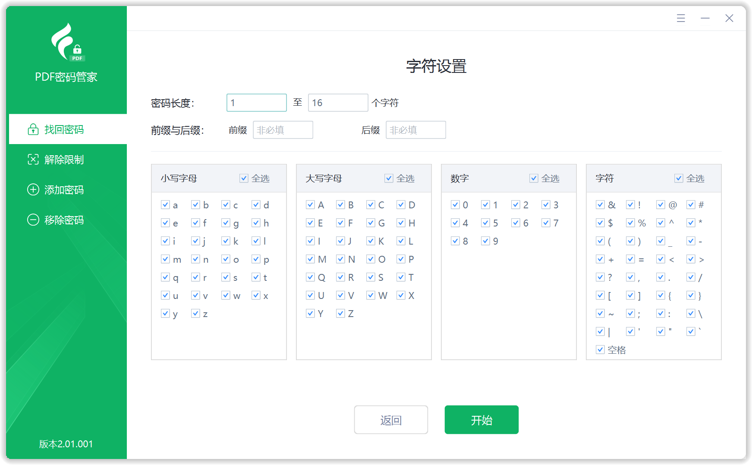Image resolution: width=752 pixels, height=465 pixels.
Task: Uncheck the | pipe symbol
Action: (600, 331)
